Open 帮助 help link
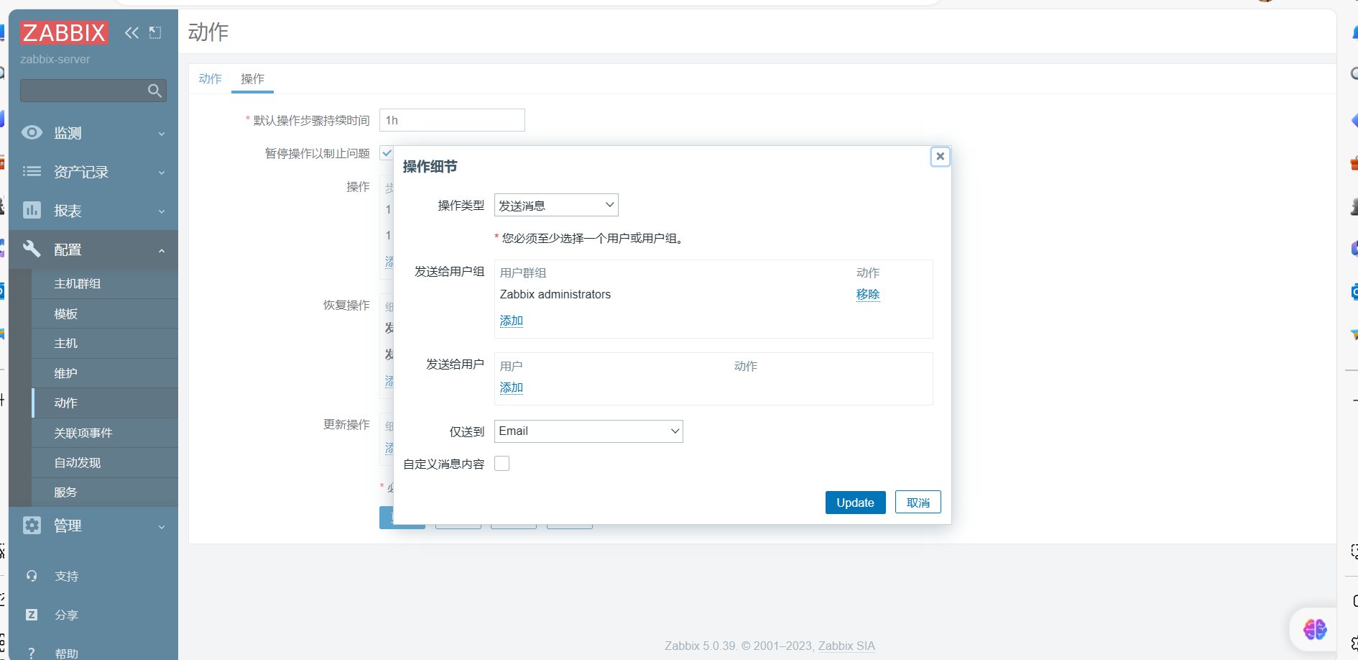This screenshot has height=660, width=1358. pos(67,654)
